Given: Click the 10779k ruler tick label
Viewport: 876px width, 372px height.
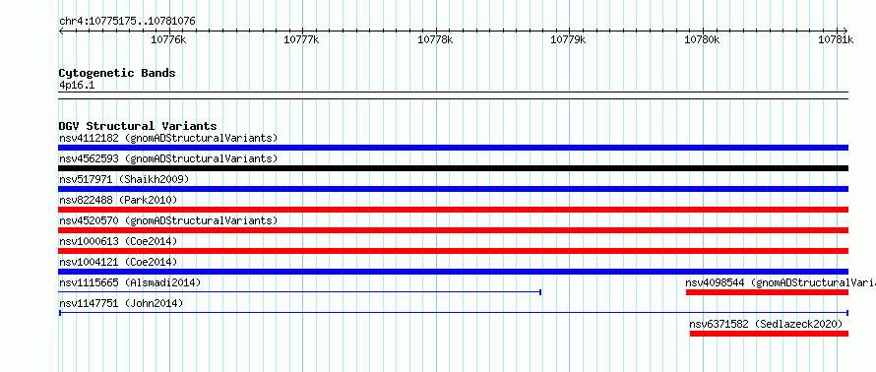Looking at the screenshot, I should pos(568,39).
